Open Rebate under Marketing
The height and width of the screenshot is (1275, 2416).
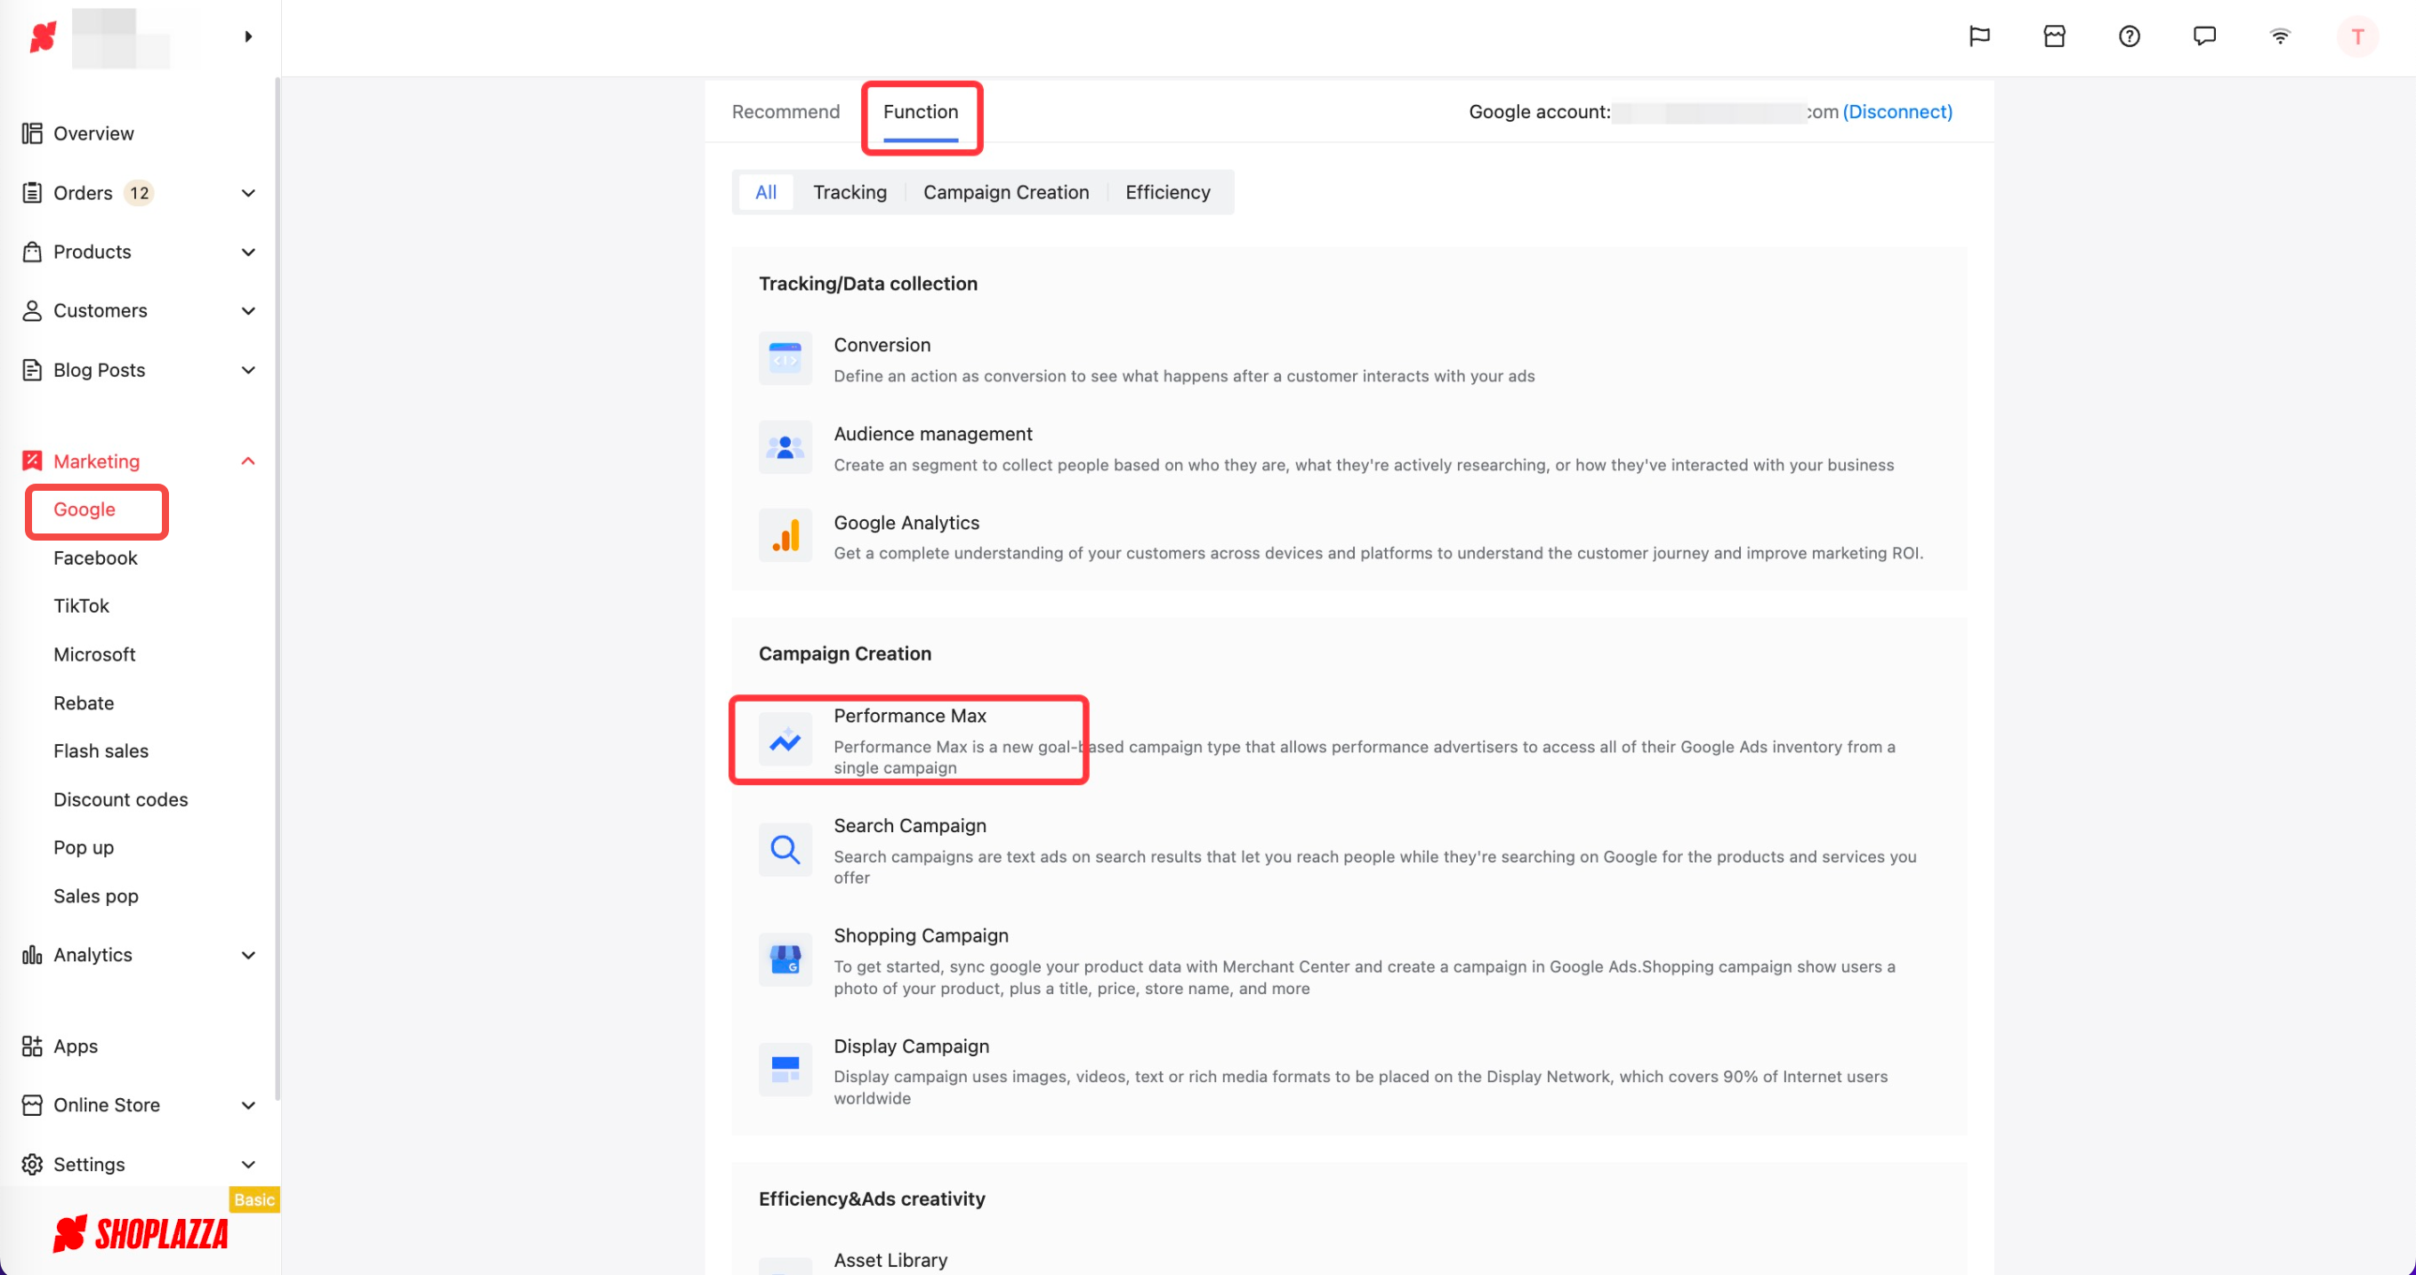point(84,703)
